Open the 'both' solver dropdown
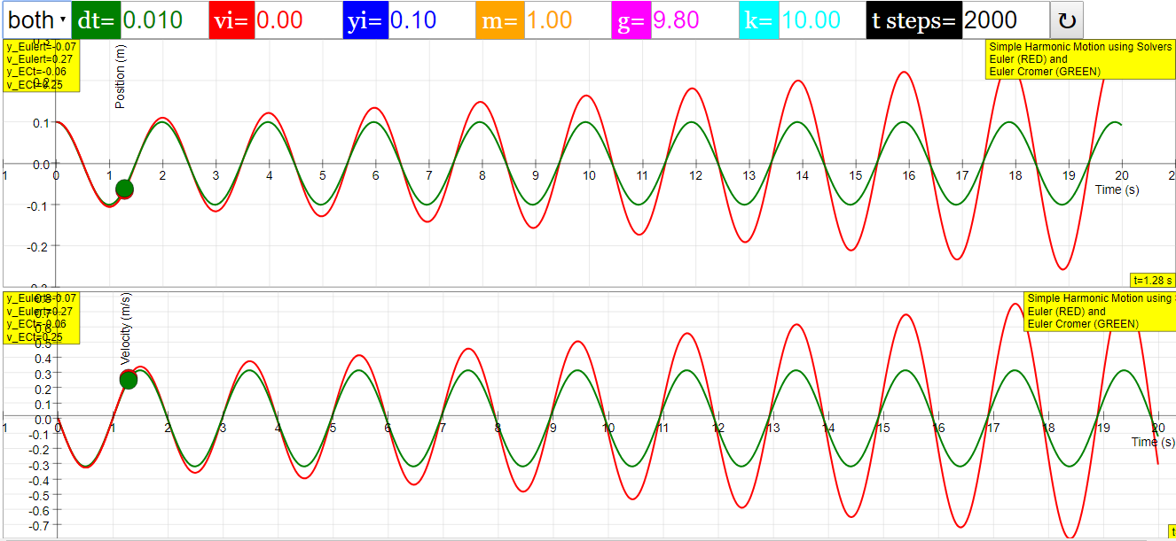 coord(36,19)
